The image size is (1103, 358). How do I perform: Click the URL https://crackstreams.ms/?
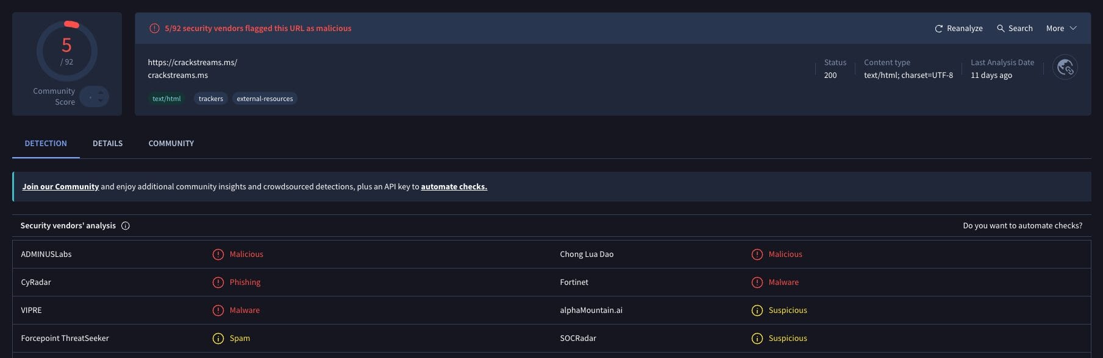[192, 63]
